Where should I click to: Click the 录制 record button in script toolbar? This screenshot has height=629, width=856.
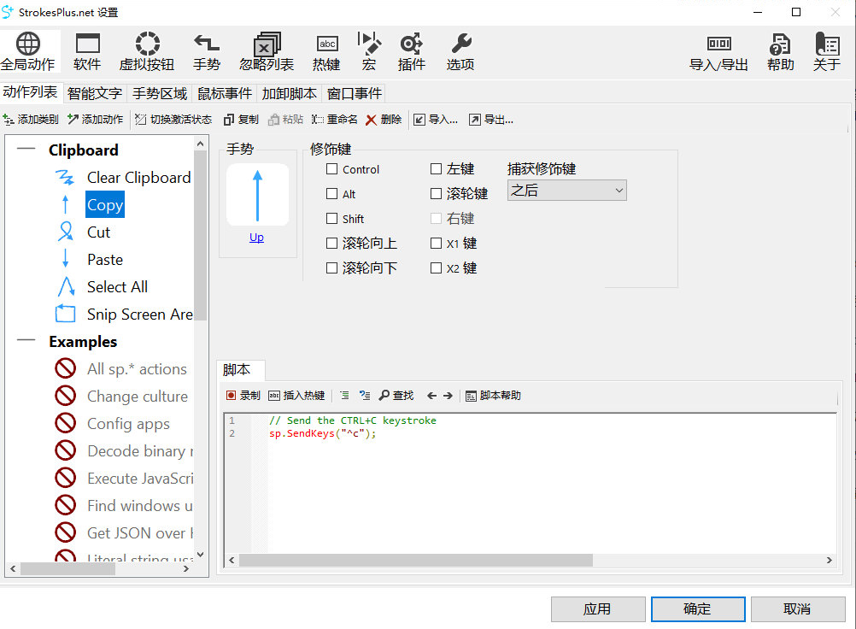click(246, 395)
